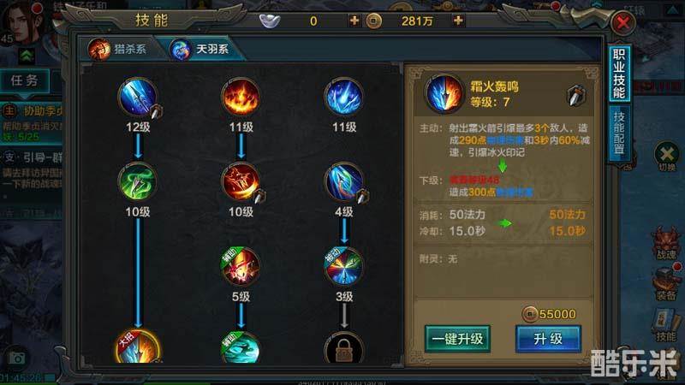This screenshot has height=385, width=685.
Task: Select the level 12 blue arrow skill
Action: point(138,97)
